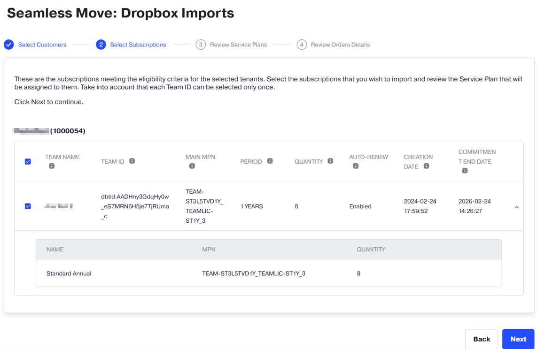This screenshot has width=537, height=349.
Task: Collapse the subscription row details chevron
Action: (x=516, y=207)
